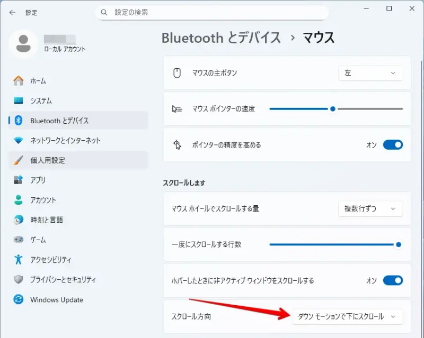Image resolution: width=424 pixels, height=338 pixels.
Task: Click the search magnifier icon
Action: (104, 12)
